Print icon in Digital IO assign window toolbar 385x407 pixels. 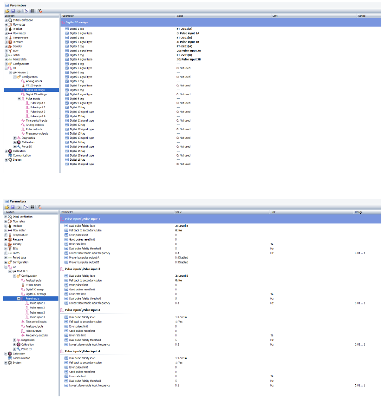(x=19, y=11)
